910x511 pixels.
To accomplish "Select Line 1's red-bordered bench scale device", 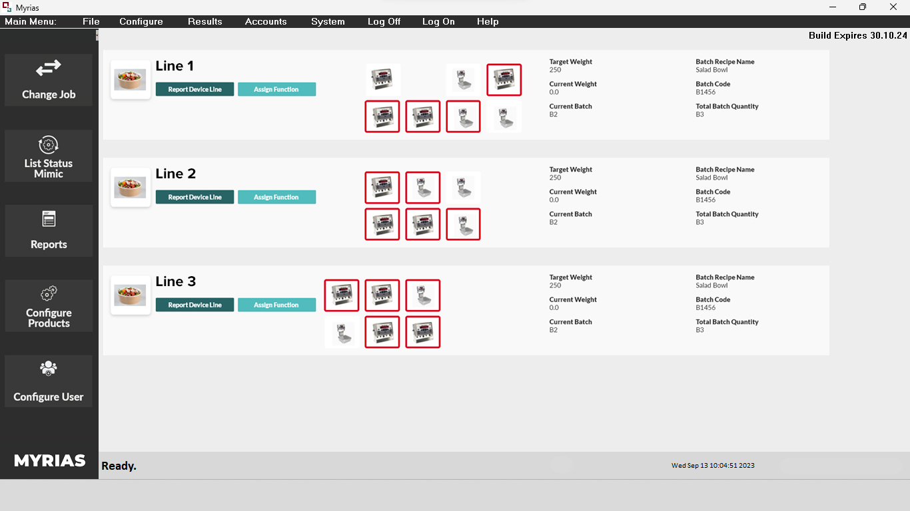I will (x=463, y=116).
